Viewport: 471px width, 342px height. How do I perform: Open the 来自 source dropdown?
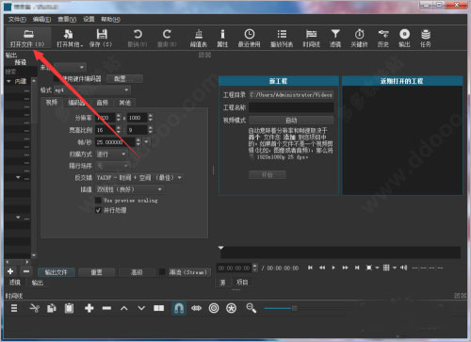[70, 67]
